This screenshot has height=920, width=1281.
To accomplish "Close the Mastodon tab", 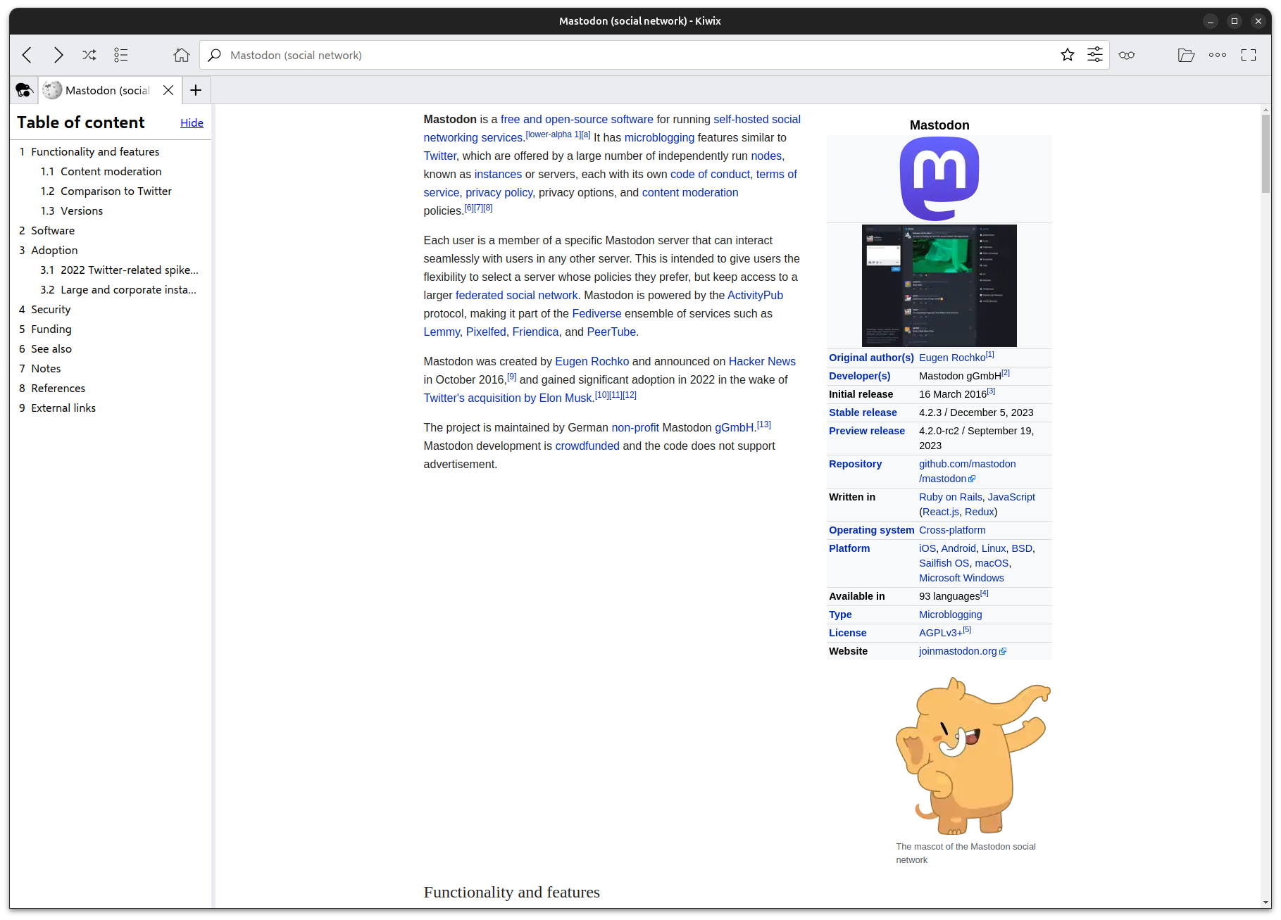I will tap(168, 90).
